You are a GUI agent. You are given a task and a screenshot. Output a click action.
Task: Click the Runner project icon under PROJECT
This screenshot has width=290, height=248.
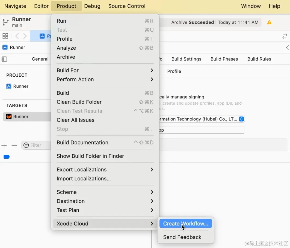(x=8, y=86)
